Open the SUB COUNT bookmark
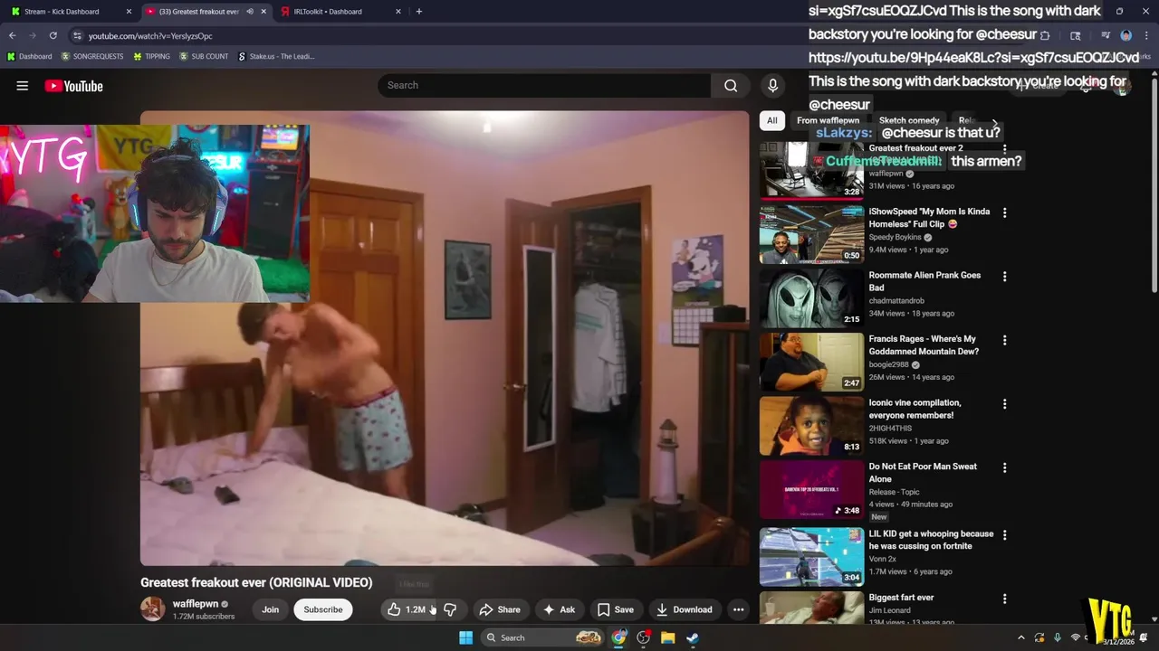 pos(204,56)
